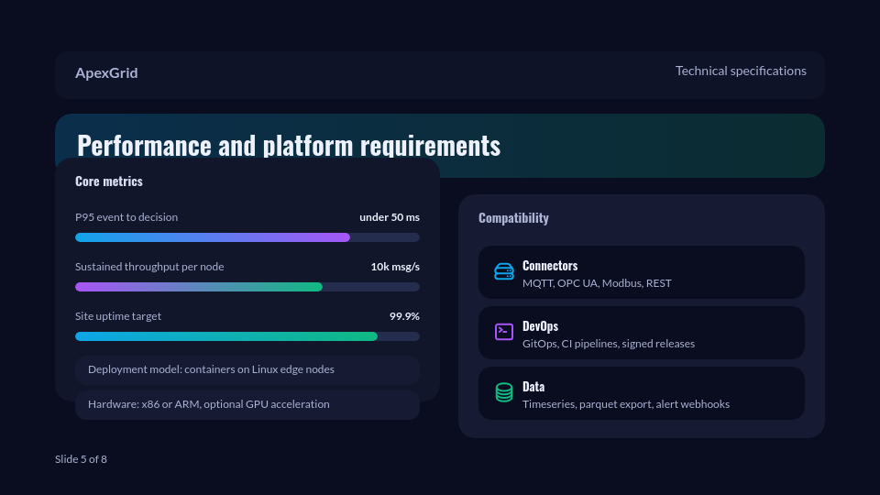The width and height of the screenshot is (880, 495).
Task: Select the ApexGrid brand label
Action: pos(106,73)
